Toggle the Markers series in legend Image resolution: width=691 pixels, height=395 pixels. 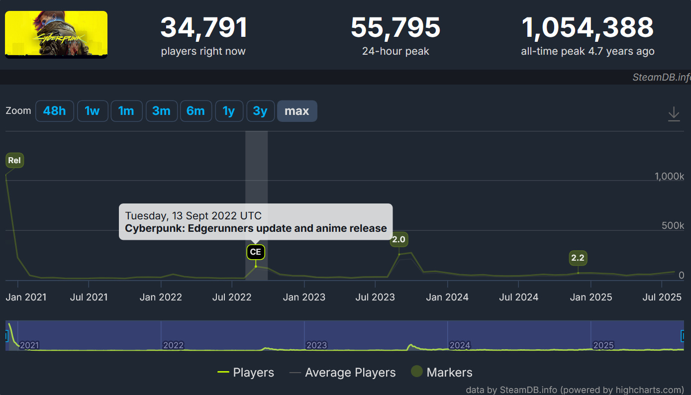click(x=442, y=372)
